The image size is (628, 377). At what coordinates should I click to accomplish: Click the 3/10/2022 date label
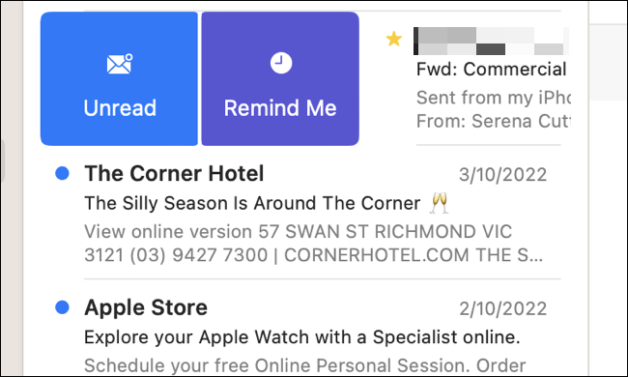[502, 175]
